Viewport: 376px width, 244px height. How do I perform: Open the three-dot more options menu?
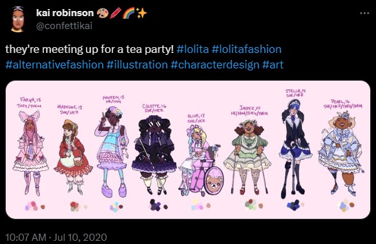[364, 14]
